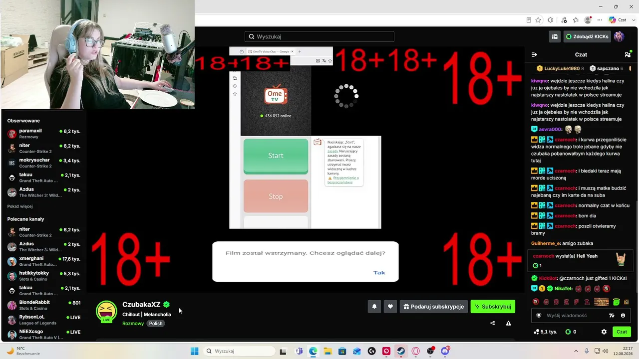This screenshot has height=359, width=639.
Task: Click the 7TV emotes icon in chat input
Action: (612, 315)
